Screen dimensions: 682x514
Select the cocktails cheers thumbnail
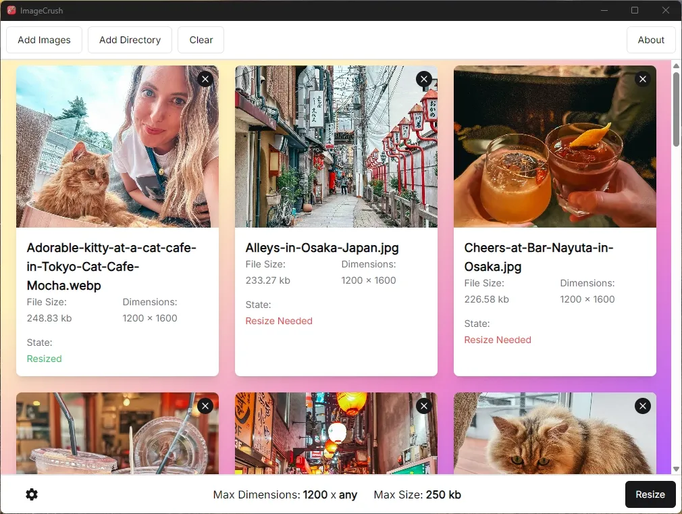pos(555,147)
